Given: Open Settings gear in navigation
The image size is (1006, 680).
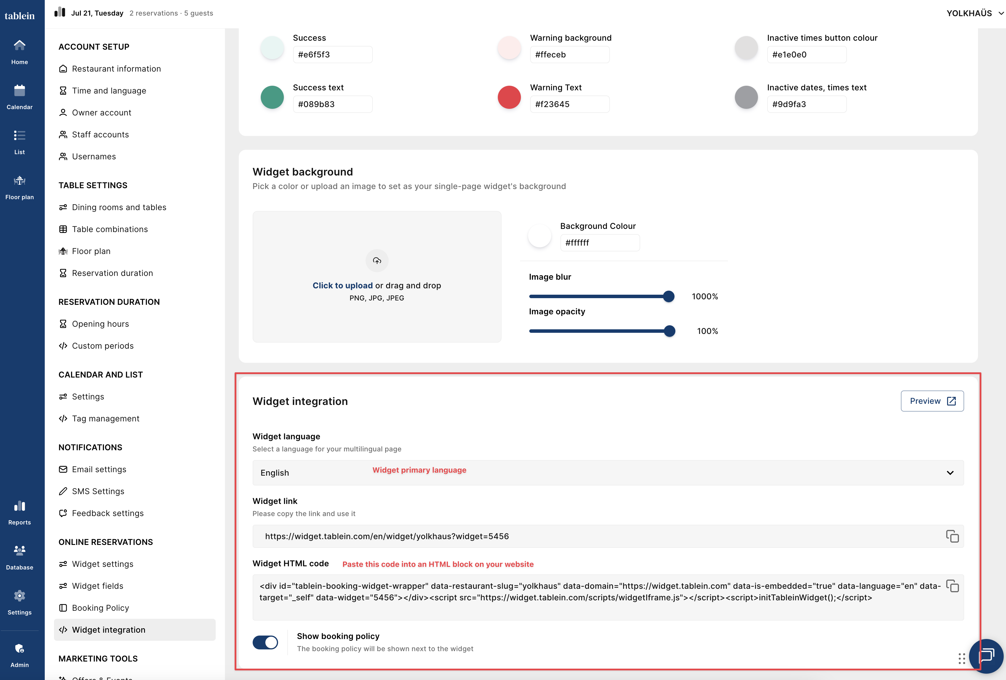Looking at the screenshot, I should [x=19, y=603].
